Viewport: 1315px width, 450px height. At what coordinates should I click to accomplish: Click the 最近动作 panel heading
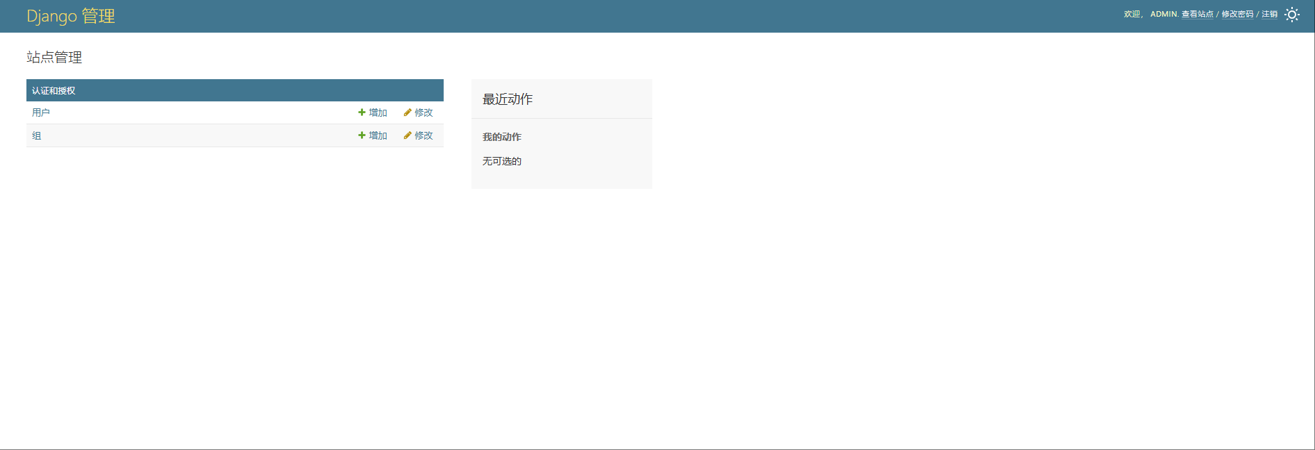click(x=508, y=99)
